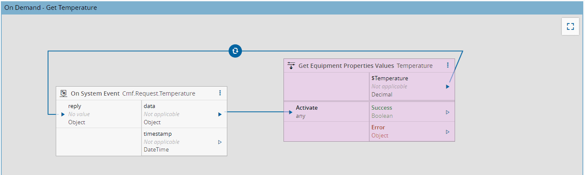
Task: Click the On Demand - Get Temperature header
Action: 51,8
